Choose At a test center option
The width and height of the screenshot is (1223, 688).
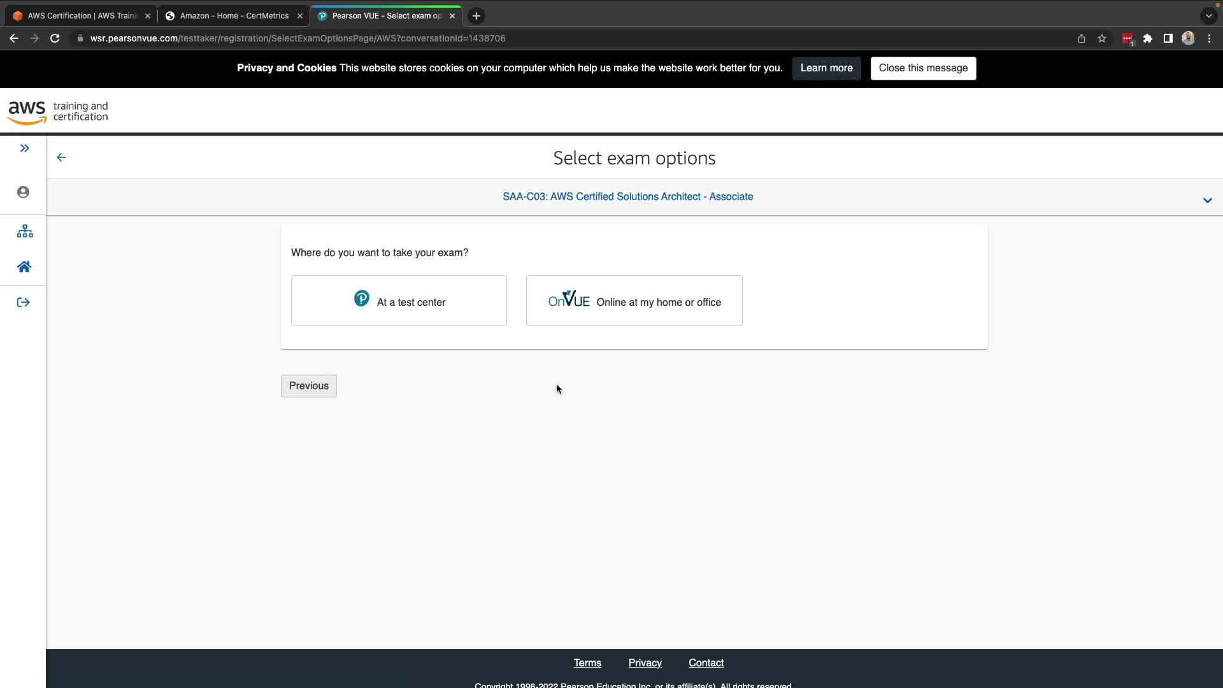tap(399, 301)
